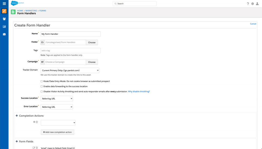
Task: Open Salesforce settings via the gear icon
Action: (x=252, y=4)
